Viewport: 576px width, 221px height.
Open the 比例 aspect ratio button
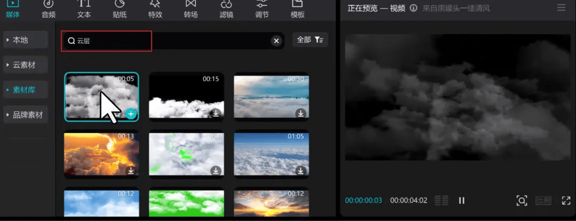click(x=543, y=200)
